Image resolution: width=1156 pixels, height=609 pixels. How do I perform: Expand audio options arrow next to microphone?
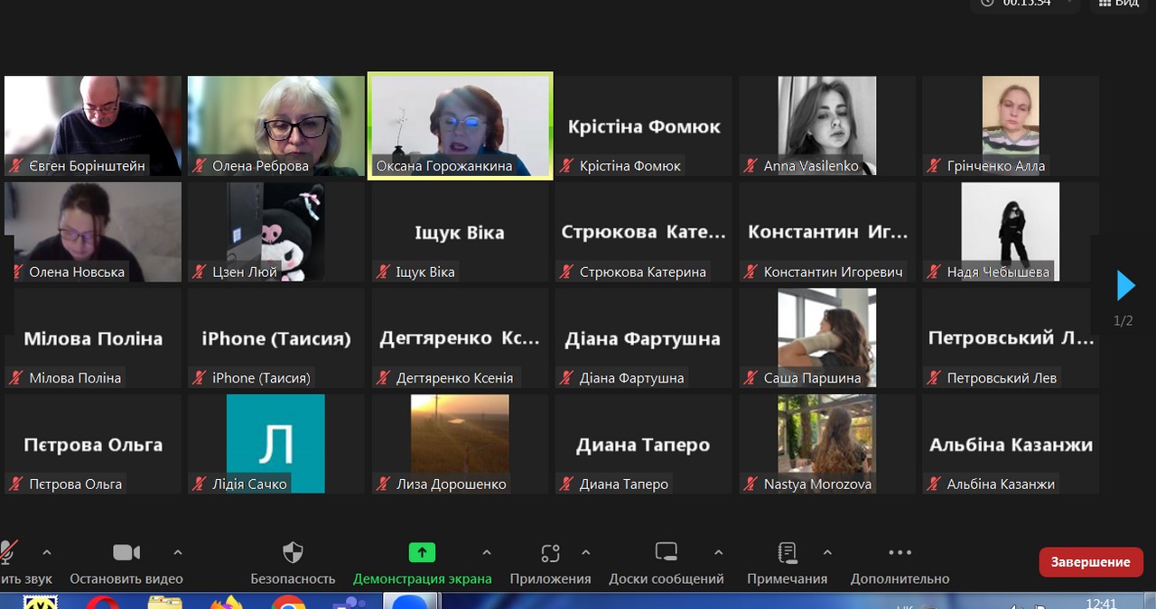click(47, 552)
